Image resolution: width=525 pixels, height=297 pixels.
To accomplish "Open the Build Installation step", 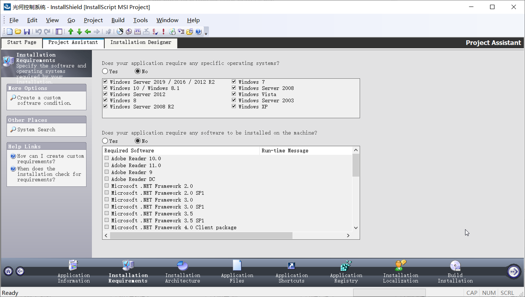I will pos(455,272).
